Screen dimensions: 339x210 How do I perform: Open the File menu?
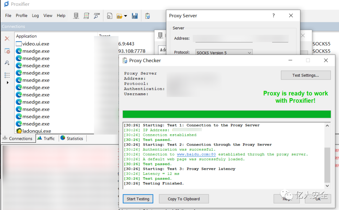8,16
